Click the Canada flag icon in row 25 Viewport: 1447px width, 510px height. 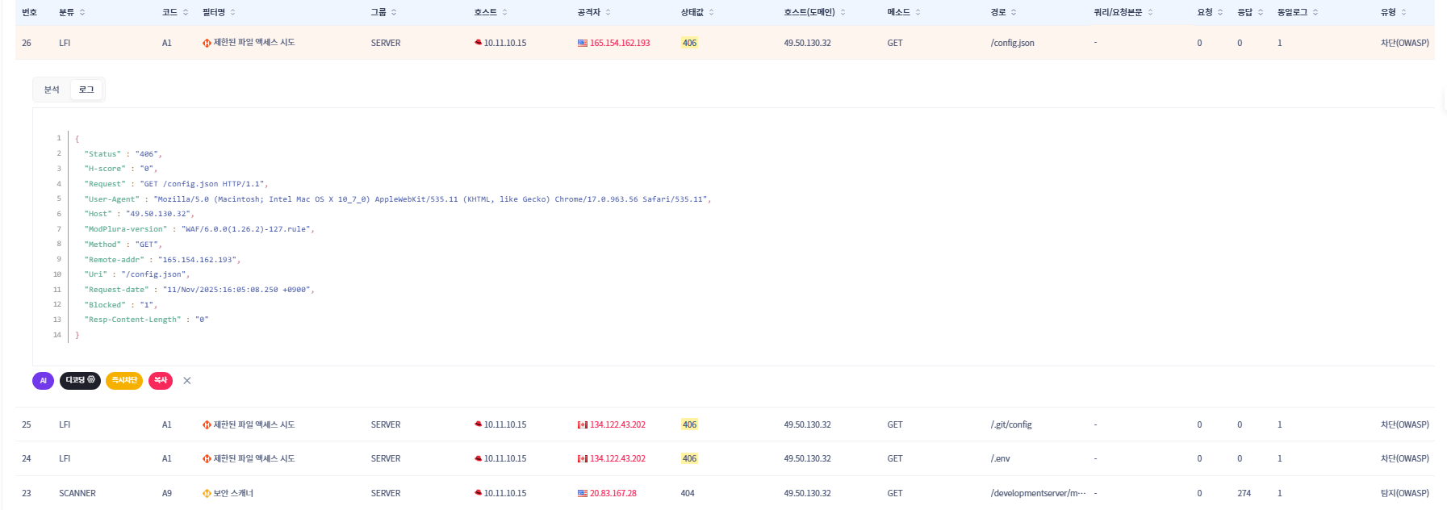pos(582,424)
